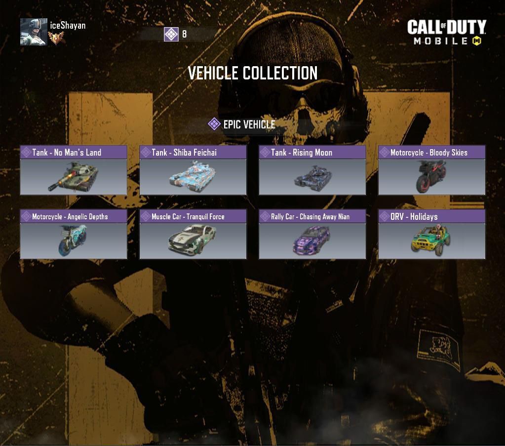This screenshot has width=505, height=446.
Task: Click the iceShayan player avatar
Action: (34, 32)
